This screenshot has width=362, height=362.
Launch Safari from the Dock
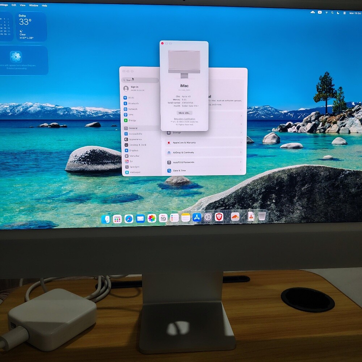pyautogui.click(x=129, y=219)
